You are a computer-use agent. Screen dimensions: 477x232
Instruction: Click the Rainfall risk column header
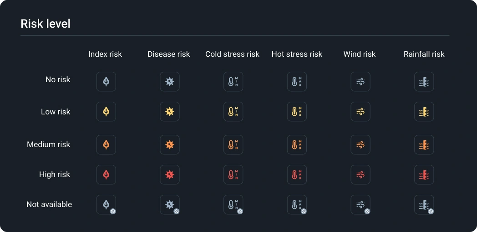click(x=424, y=54)
